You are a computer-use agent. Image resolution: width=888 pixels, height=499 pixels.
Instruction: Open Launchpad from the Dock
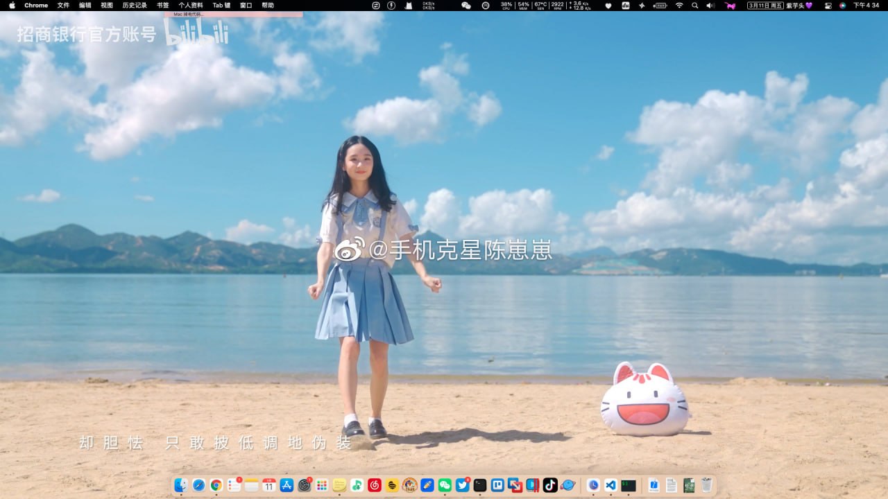click(322, 485)
